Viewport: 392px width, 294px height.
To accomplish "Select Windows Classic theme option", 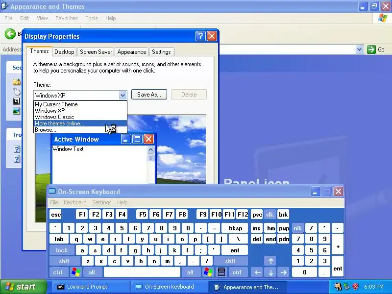I will (80, 117).
